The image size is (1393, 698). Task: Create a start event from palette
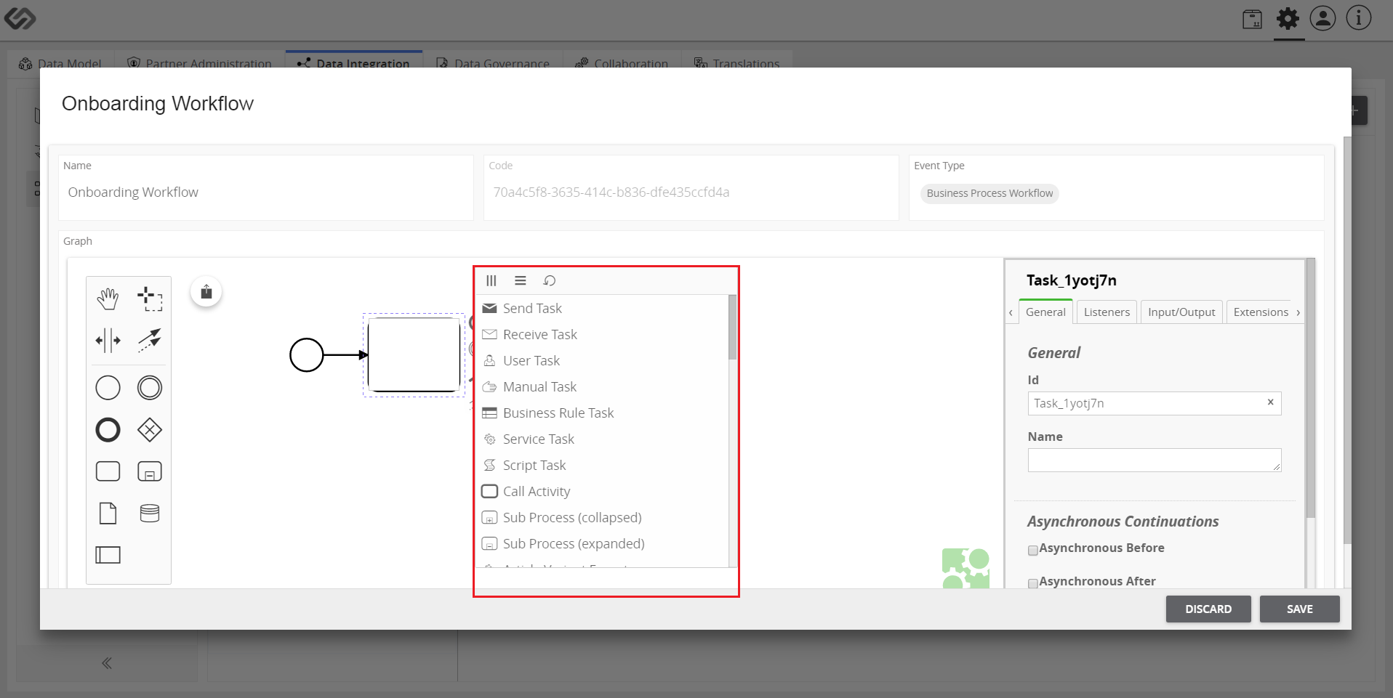[108, 388]
